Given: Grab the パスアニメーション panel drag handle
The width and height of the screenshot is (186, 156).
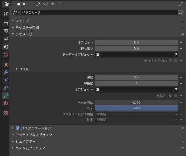Looking at the screenshot, I should coord(182,128).
